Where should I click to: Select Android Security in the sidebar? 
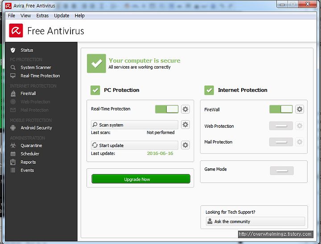(x=36, y=128)
